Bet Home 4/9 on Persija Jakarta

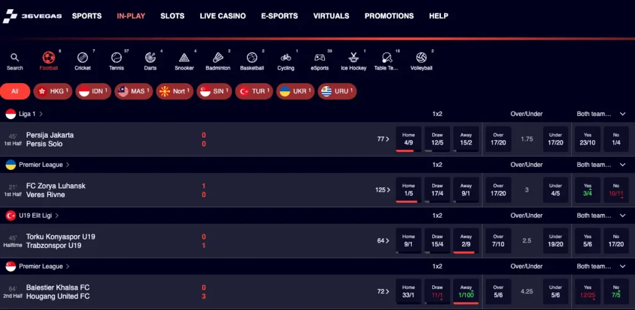408,139
